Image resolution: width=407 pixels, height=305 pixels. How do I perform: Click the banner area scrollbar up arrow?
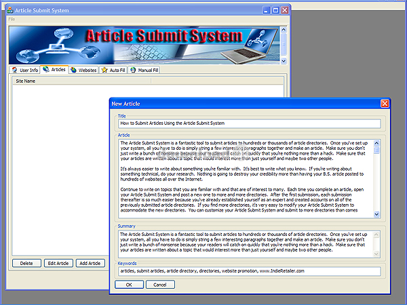(x=284, y=30)
